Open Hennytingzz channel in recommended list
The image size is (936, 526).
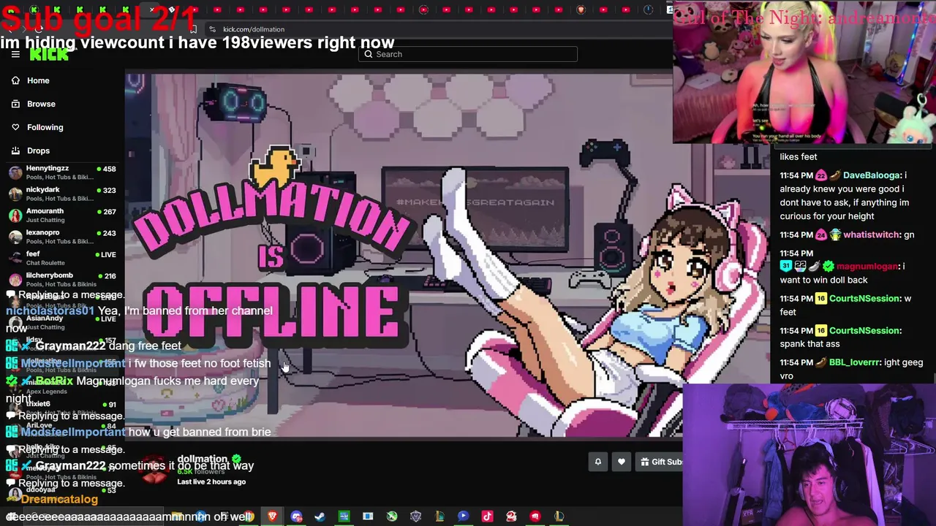62,172
